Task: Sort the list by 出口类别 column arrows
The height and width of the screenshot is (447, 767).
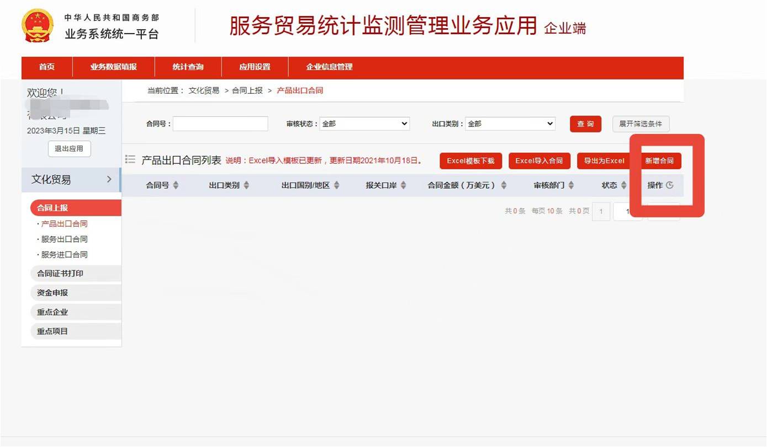Action: point(246,185)
